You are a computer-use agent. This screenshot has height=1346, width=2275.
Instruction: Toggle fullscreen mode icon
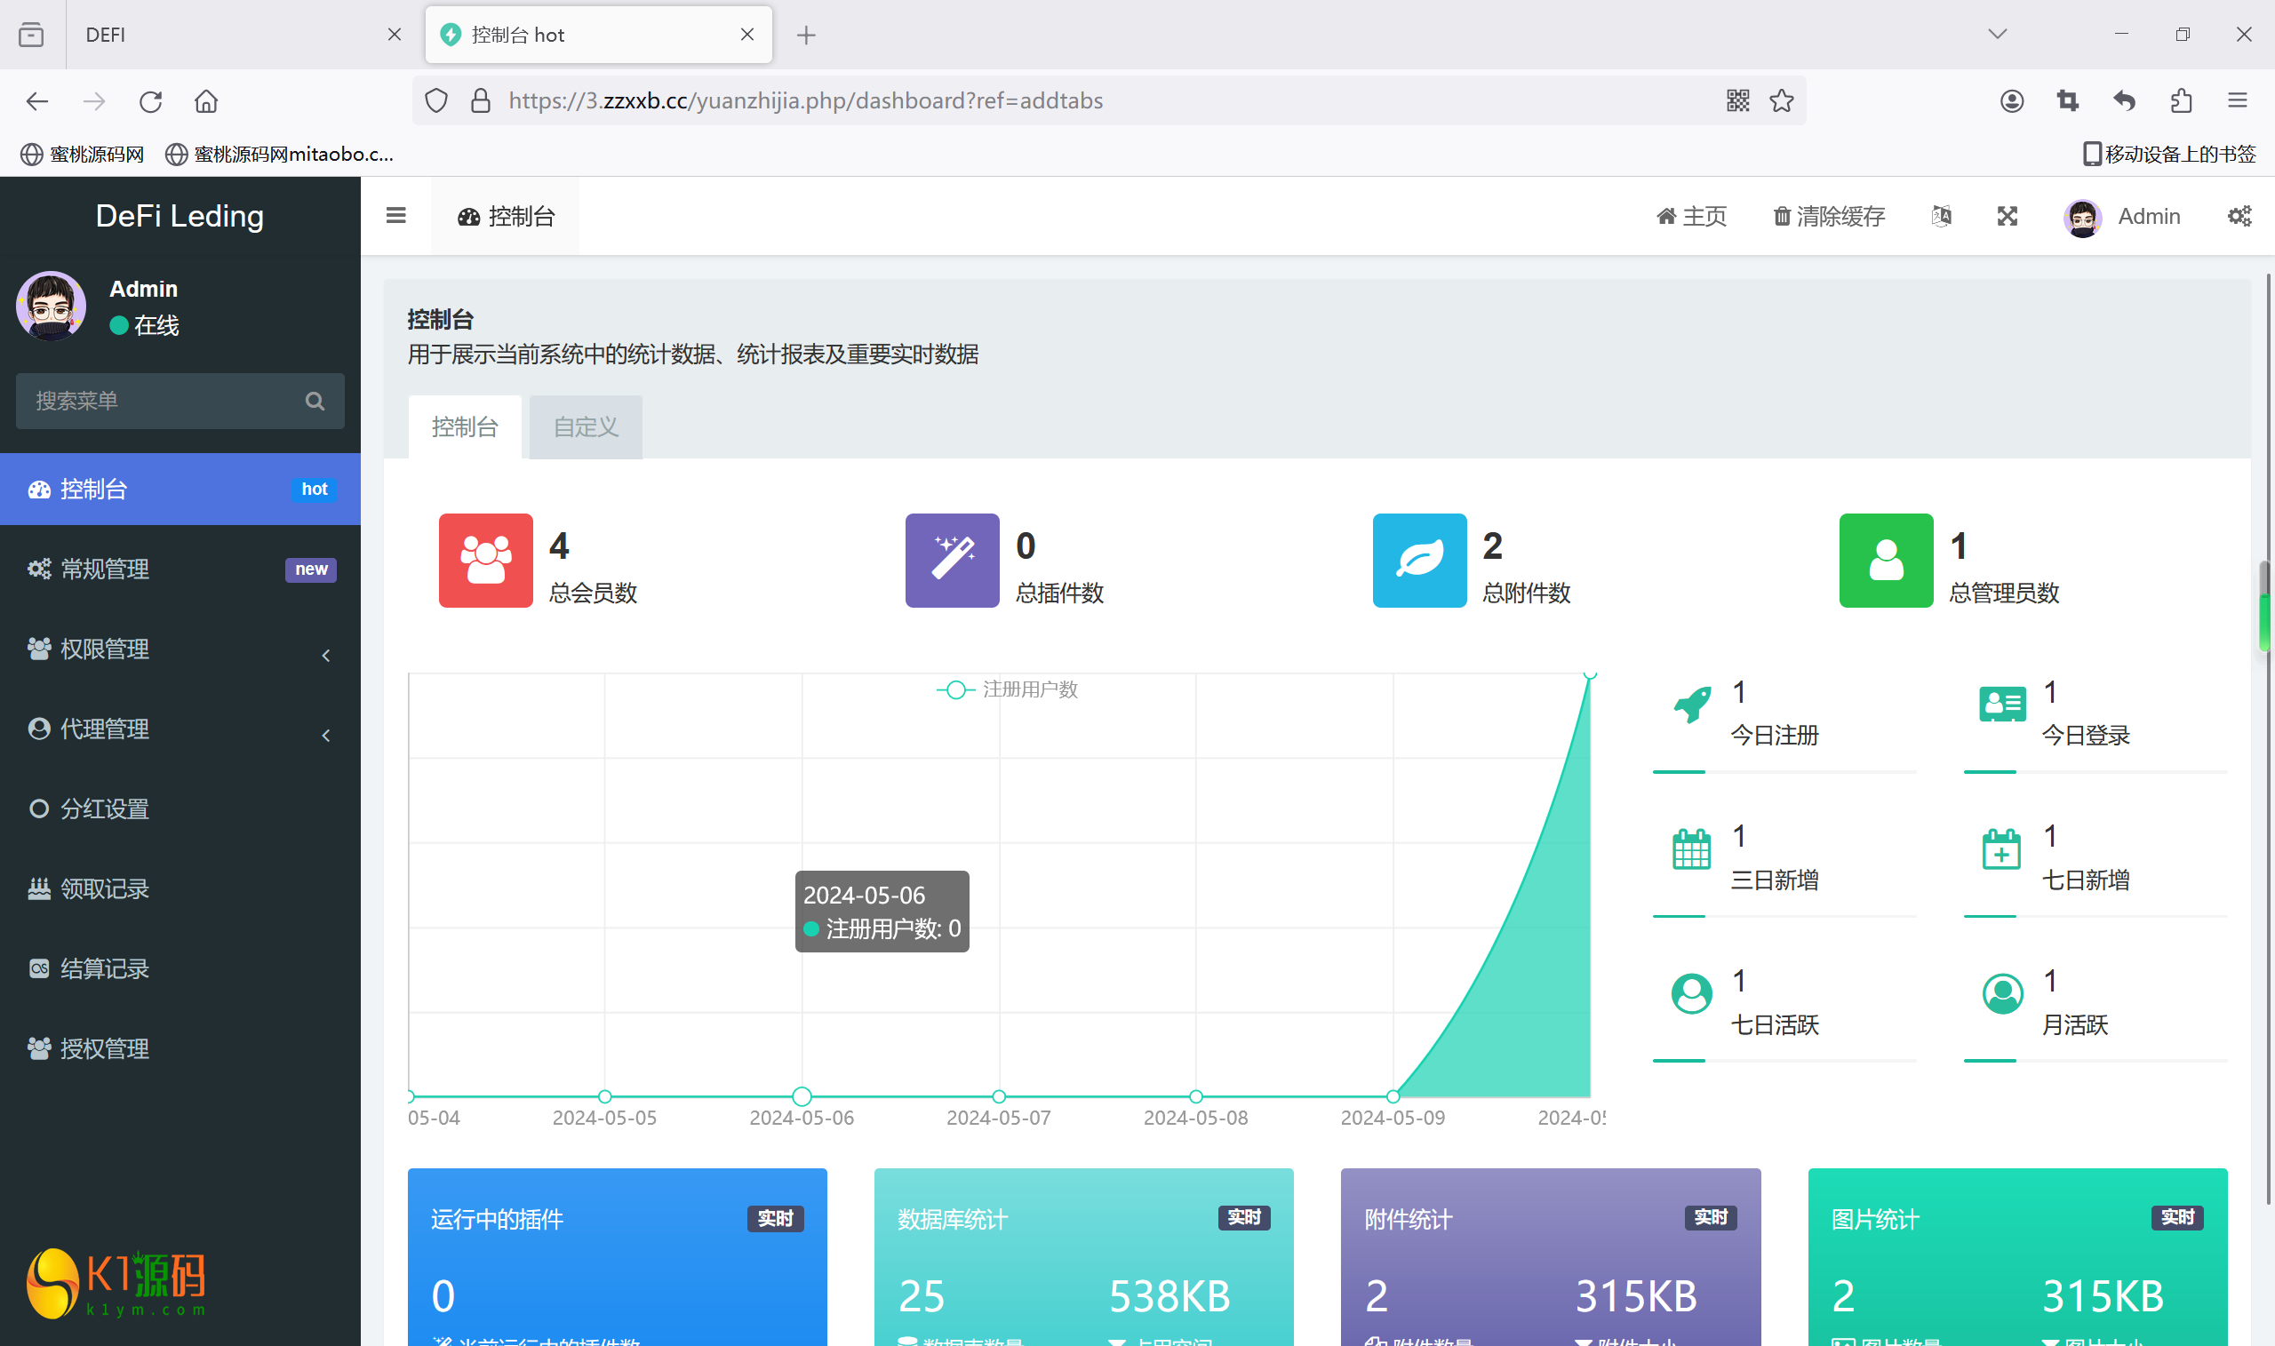[x=2008, y=216]
